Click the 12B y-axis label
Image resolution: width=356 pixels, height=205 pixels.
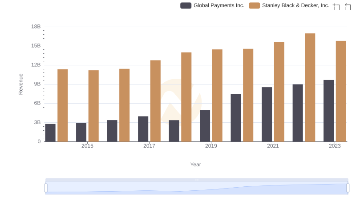(36, 65)
